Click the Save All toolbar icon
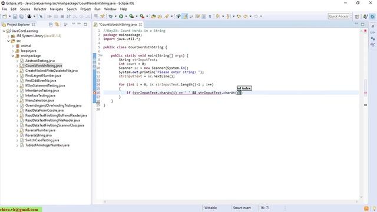Screen dimensions: 377x212 click(21, 16)
